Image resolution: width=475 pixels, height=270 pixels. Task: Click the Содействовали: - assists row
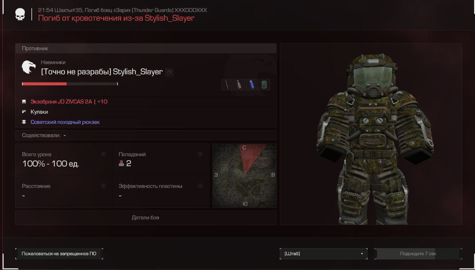(x=146, y=135)
